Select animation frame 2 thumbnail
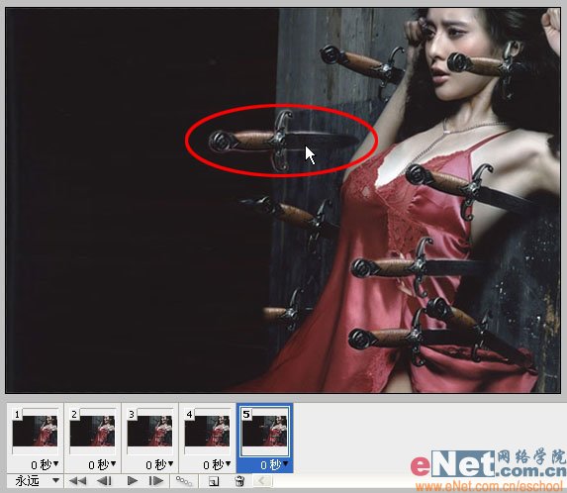Viewport: 567px width, 493px height. [x=93, y=431]
